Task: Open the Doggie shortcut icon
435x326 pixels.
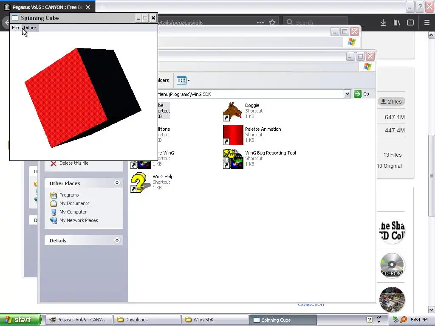Action: pyautogui.click(x=233, y=112)
